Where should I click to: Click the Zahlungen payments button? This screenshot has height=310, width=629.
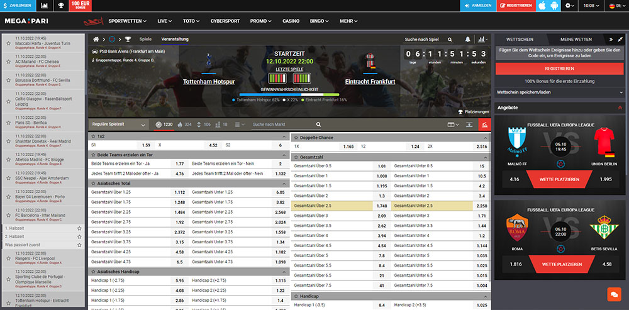pyautogui.click(x=18, y=6)
